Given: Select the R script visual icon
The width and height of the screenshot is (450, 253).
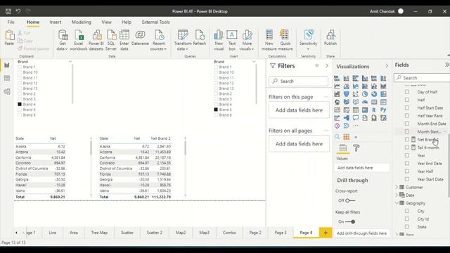Looking at the screenshot, I should point(374,110).
